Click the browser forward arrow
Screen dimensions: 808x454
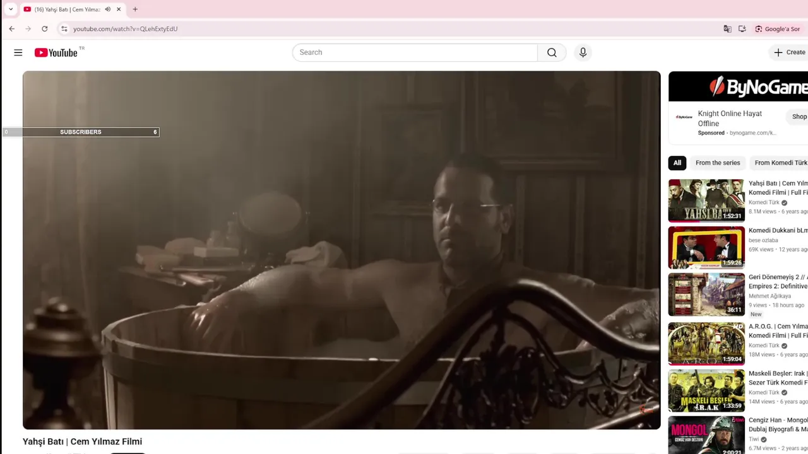click(x=28, y=29)
